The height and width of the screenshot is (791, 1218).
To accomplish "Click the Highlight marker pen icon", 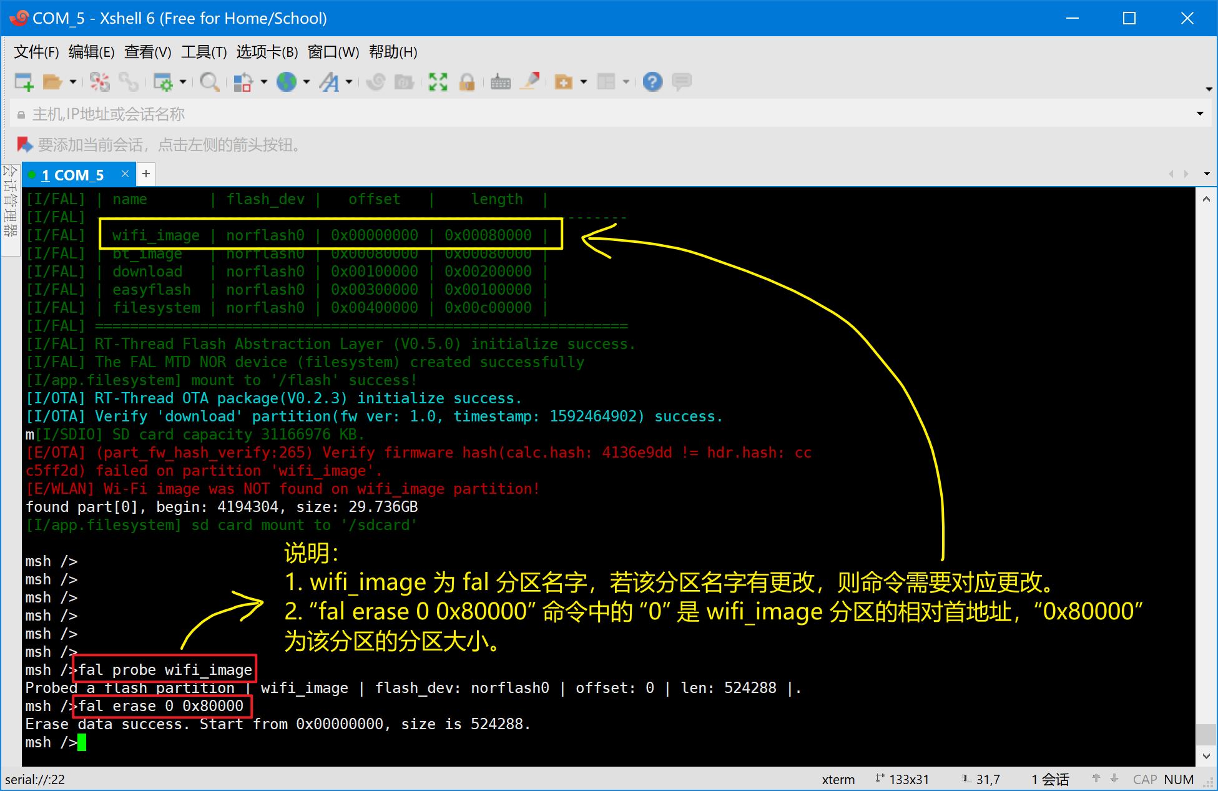I will click(530, 82).
